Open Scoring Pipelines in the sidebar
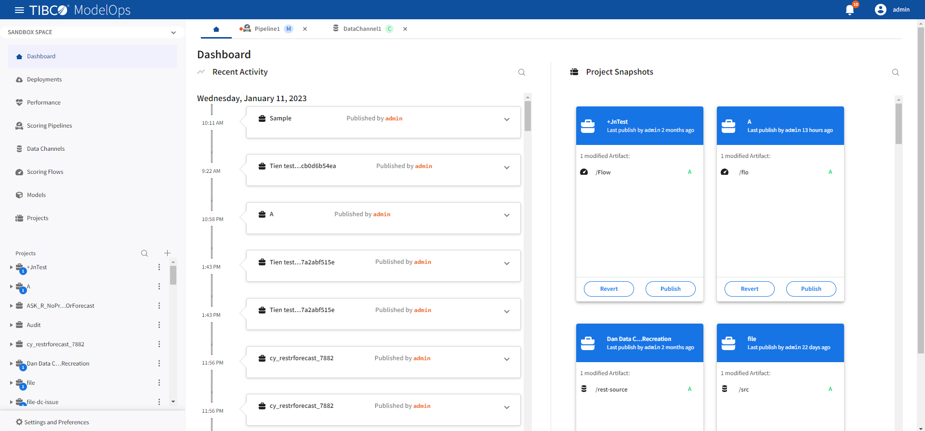This screenshot has width=925, height=431. click(49, 126)
